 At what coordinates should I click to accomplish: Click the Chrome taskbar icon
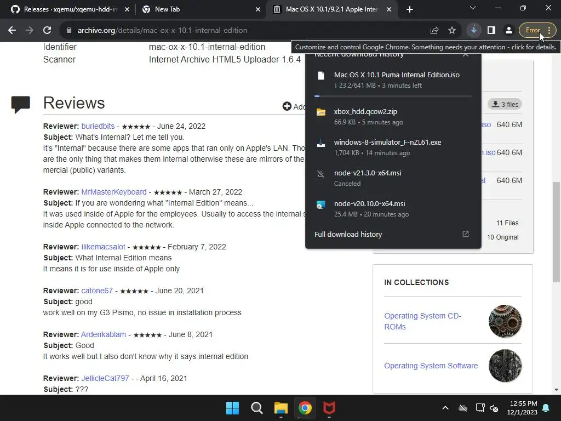tap(305, 408)
